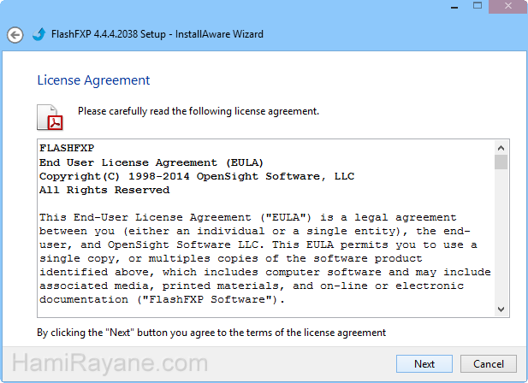Click 'Please carefully read the following license agreement.'
Viewport: 528px width, 383px height.
coord(199,111)
